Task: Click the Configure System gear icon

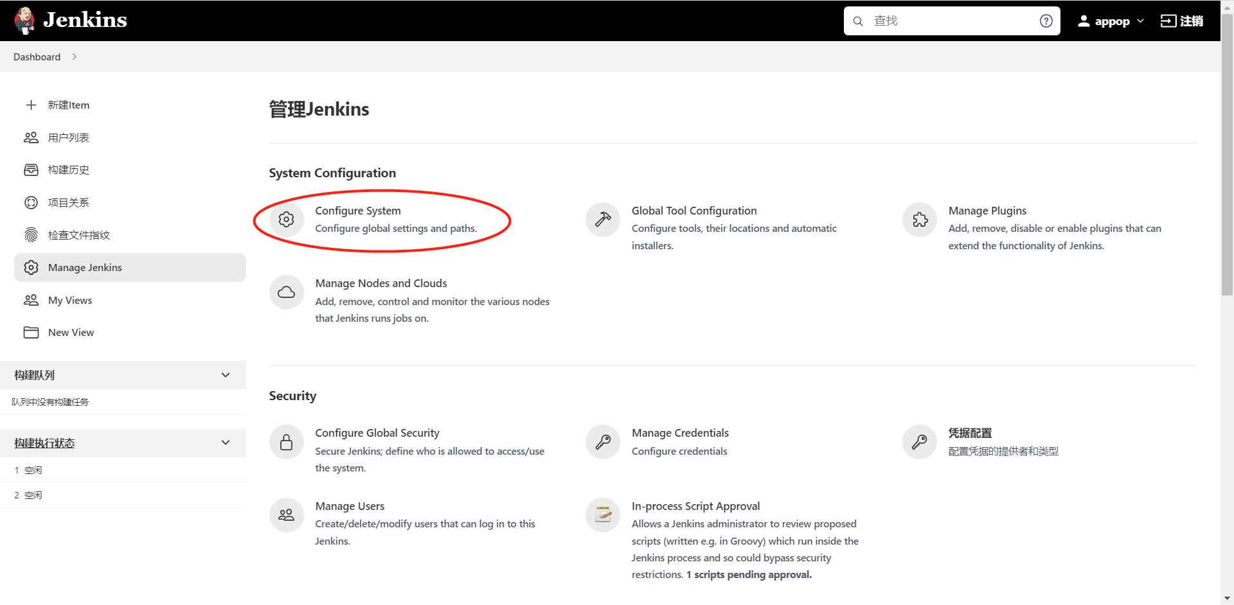Action: click(287, 220)
